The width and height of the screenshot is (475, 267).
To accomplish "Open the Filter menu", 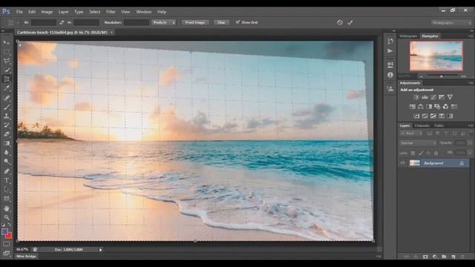I will (111, 12).
